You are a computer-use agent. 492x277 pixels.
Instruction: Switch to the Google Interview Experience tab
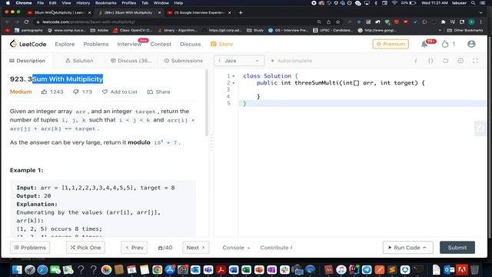[x=198, y=12]
